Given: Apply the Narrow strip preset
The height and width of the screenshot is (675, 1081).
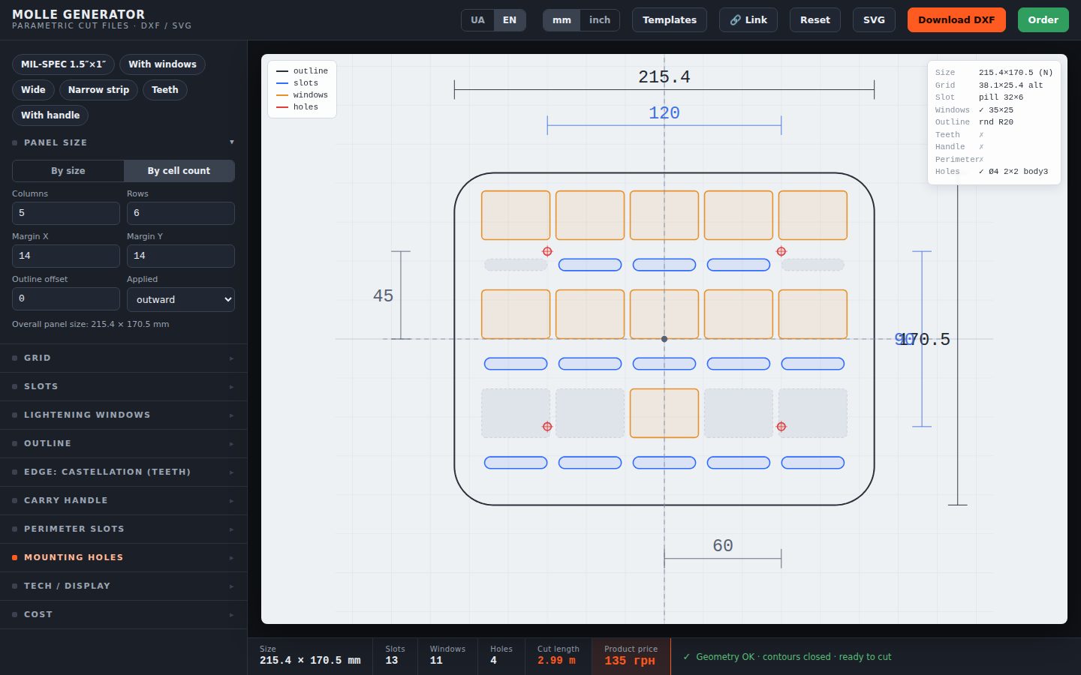Looking at the screenshot, I should [x=98, y=90].
